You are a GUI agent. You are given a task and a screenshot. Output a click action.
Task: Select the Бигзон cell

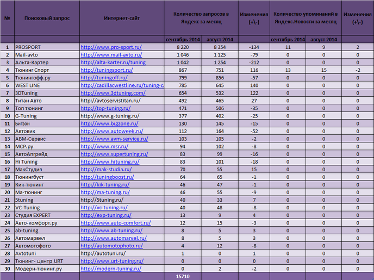pos(47,123)
